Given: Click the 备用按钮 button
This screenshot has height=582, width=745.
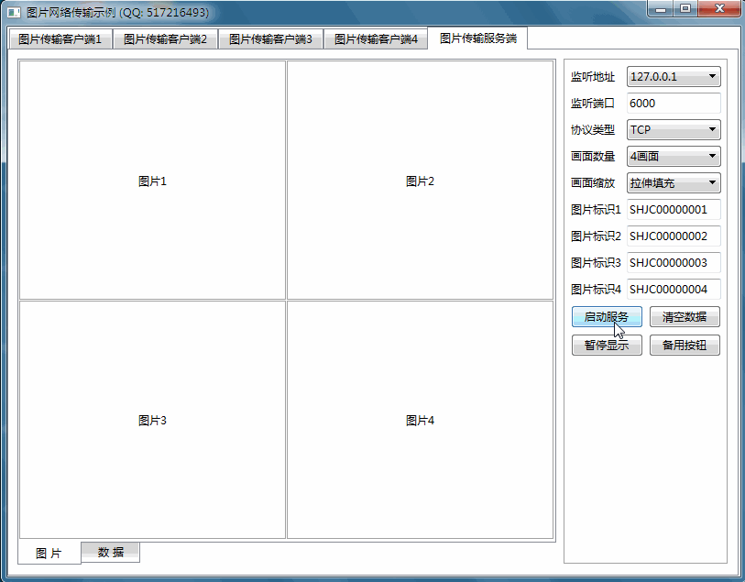Looking at the screenshot, I should (685, 345).
